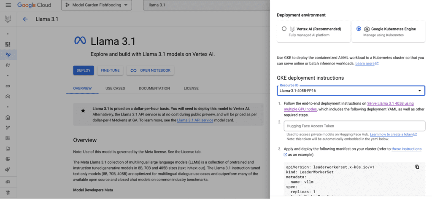Switch to the License tab

(x=191, y=89)
